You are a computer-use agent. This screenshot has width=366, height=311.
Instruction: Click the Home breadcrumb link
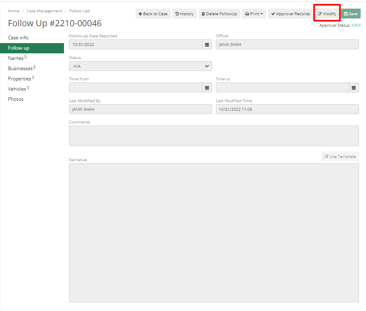pyautogui.click(x=14, y=11)
